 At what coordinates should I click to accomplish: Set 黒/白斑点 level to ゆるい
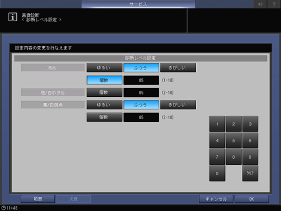pyautogui.click(x=104, y=105)
